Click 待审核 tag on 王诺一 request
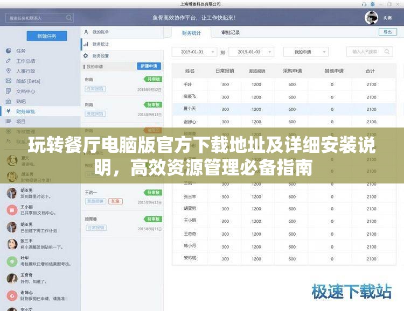This screenshot has height=311, width=404. tap(153, 192)
